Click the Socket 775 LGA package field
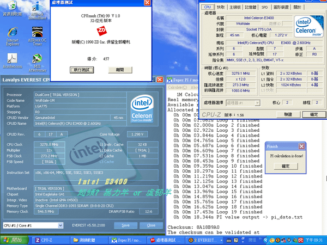This screenshot has height=245, width=327. click(x=259, y=29)
